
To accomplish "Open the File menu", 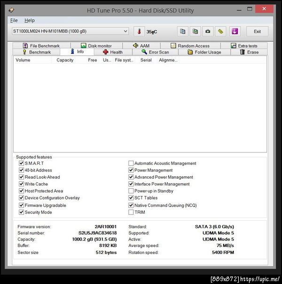I will coord(14,20).
